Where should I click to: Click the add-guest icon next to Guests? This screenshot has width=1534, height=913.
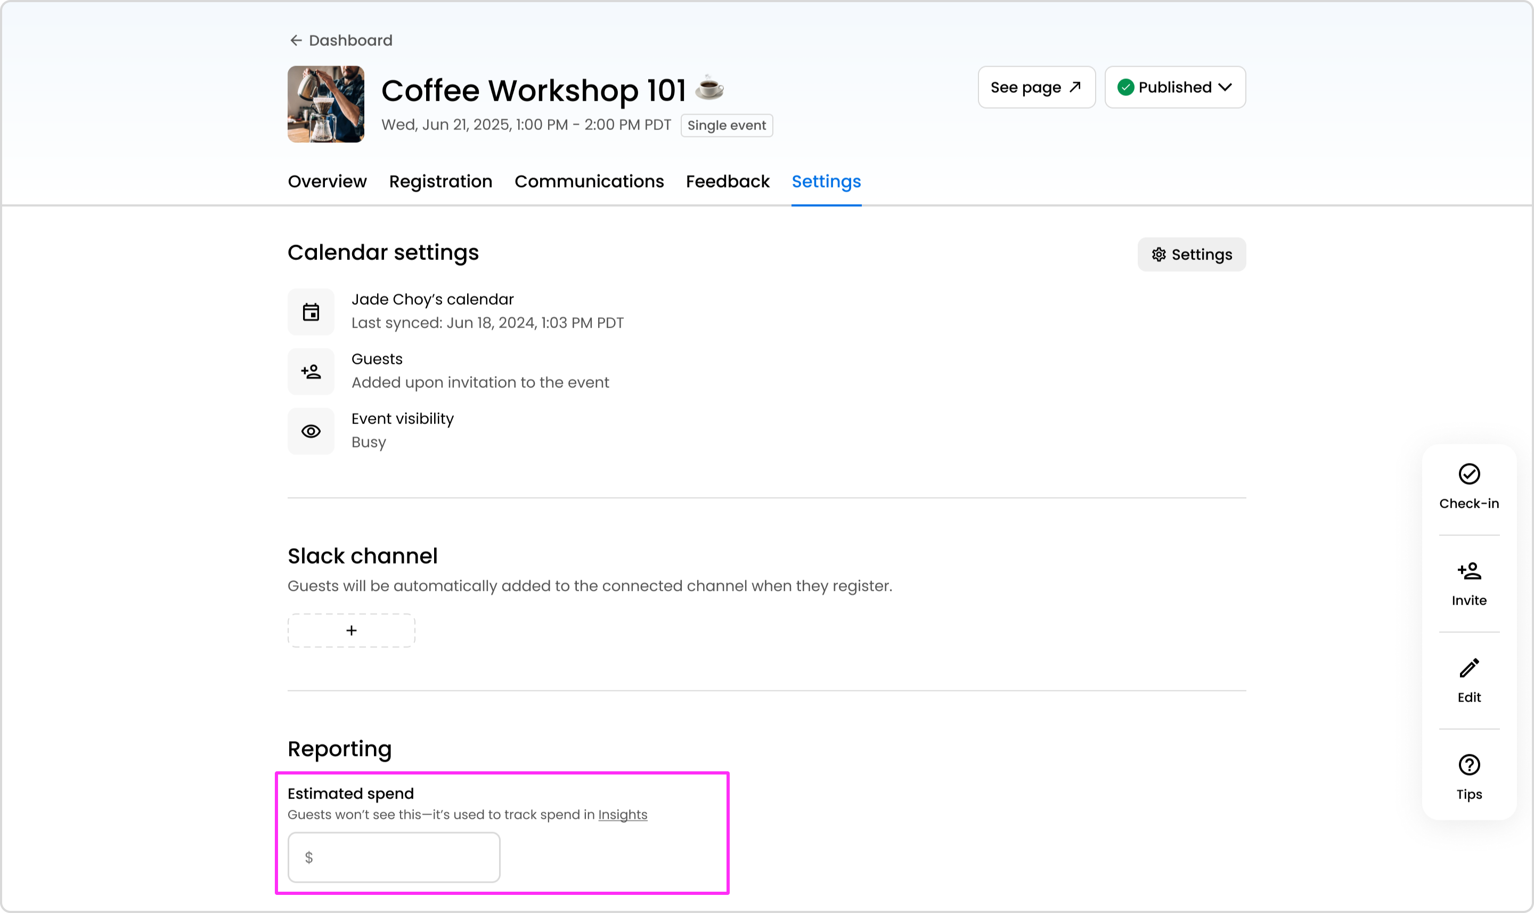coord(311,372)
